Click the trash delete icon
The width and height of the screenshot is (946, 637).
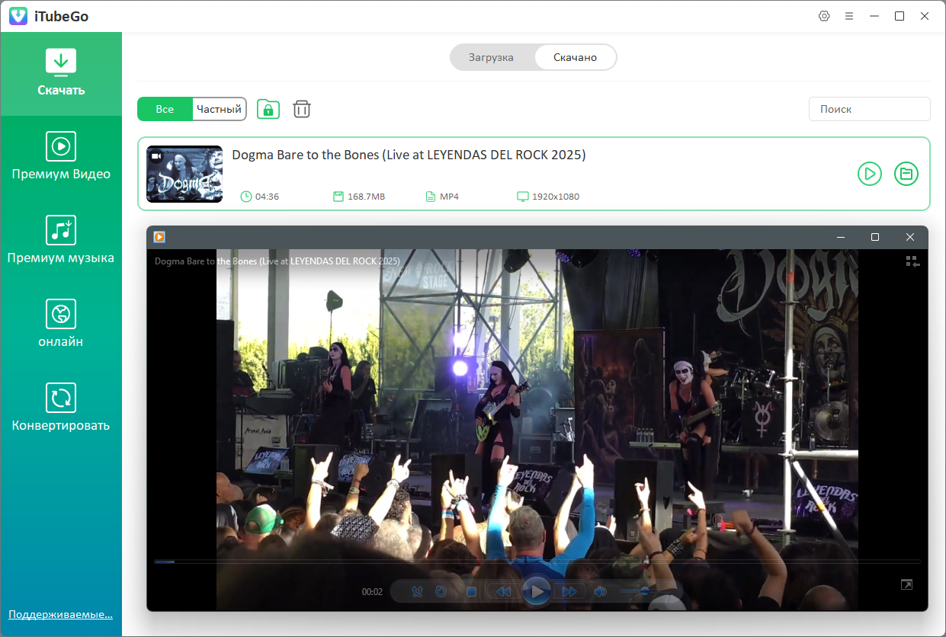coord(302,109)
